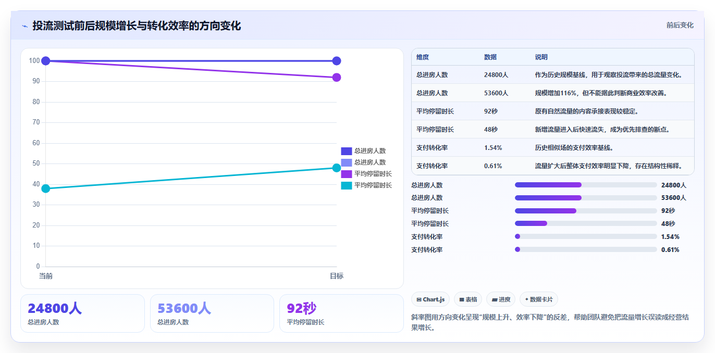Click the 1.54% cell in the table
This screenshot has width=715, height=353.
[493, 148]
